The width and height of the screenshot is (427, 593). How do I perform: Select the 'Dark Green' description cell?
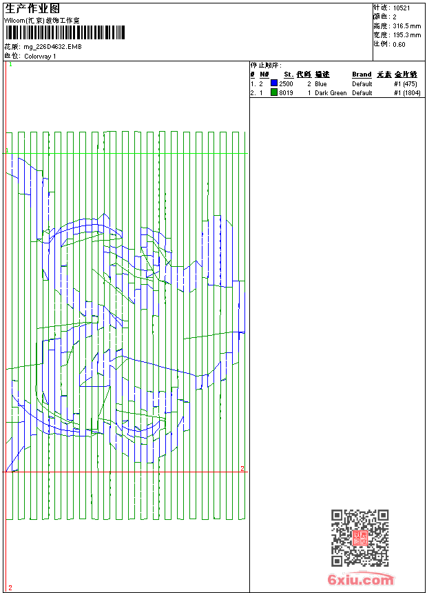[331, 92]
